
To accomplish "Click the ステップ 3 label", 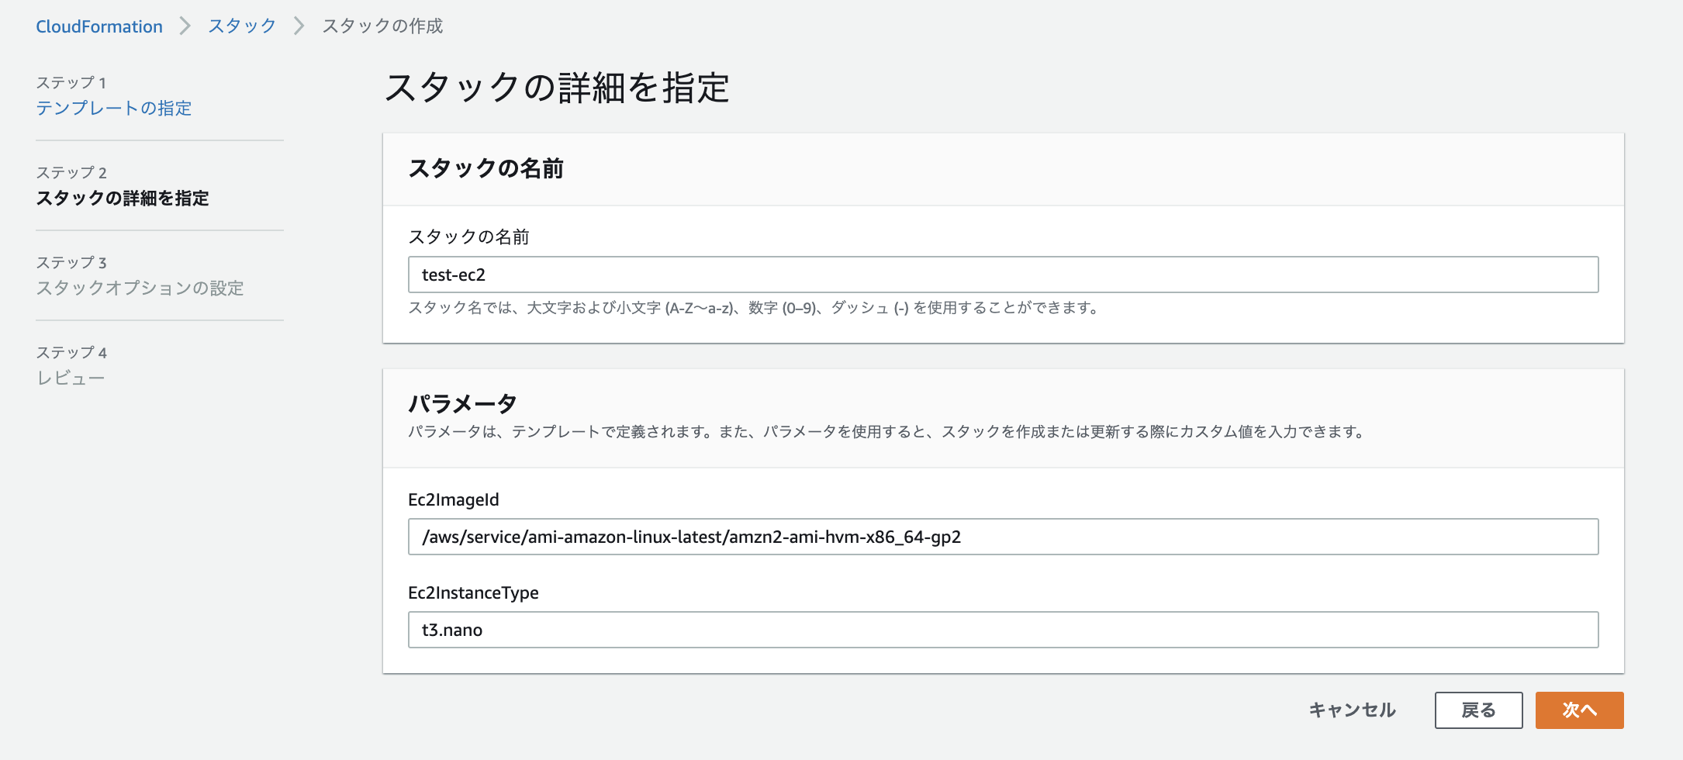I will pyautogui.click(x=71, y=262).
